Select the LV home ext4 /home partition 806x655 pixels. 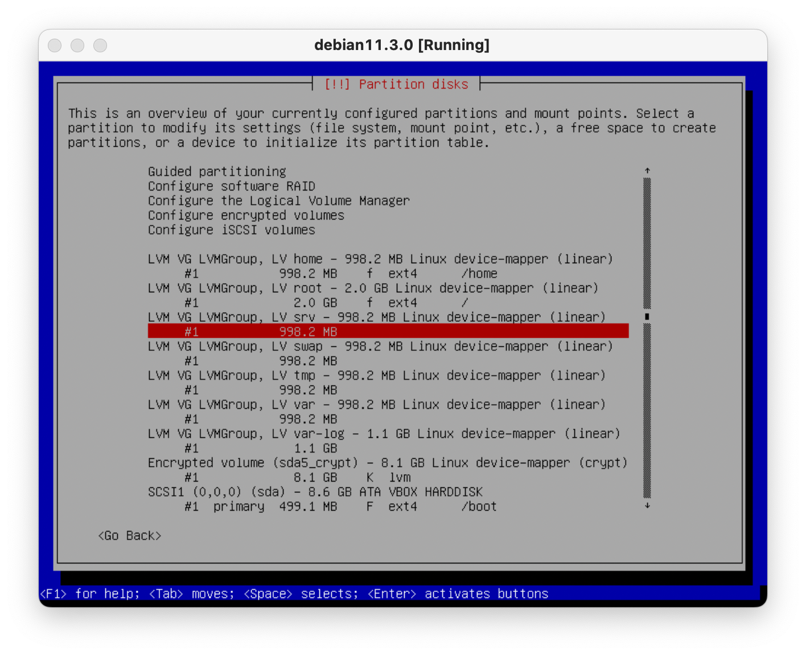[340, 274]
